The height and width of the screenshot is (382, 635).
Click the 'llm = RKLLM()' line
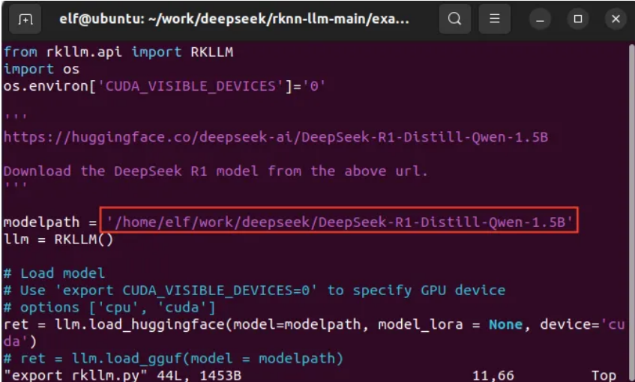58,239
